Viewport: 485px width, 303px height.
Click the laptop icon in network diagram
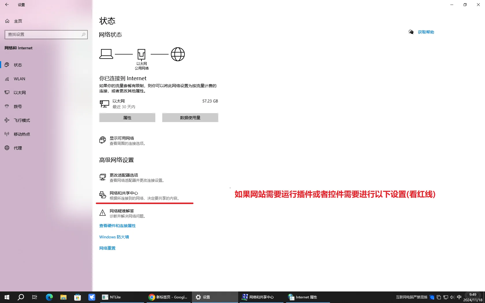(x=106, y=54)
